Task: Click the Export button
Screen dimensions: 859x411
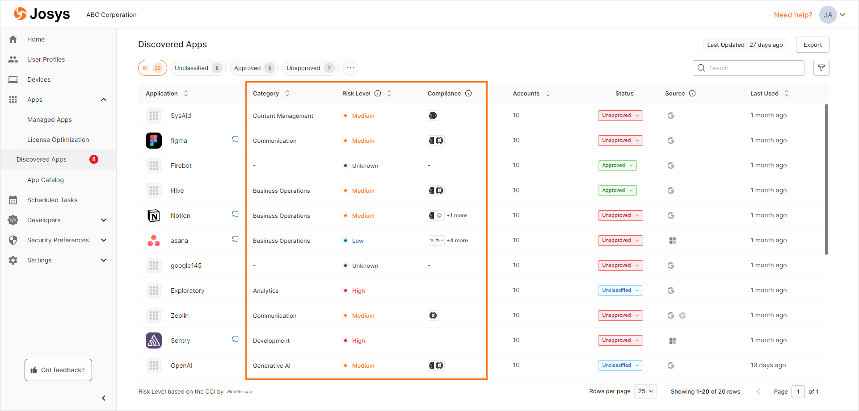Action: coord(813,45)
